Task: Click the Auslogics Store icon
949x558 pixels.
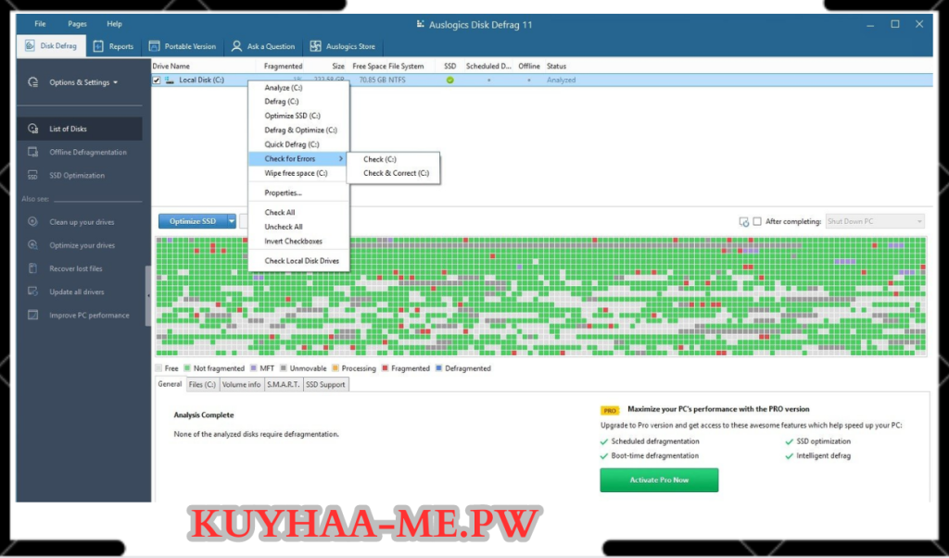Action: click(315, 46)
